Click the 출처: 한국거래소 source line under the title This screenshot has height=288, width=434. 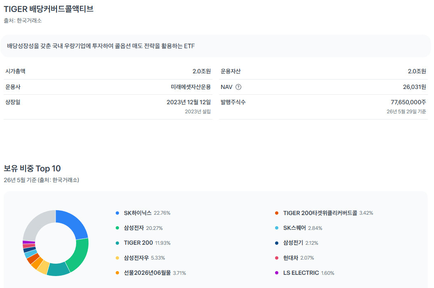(23, 21)
